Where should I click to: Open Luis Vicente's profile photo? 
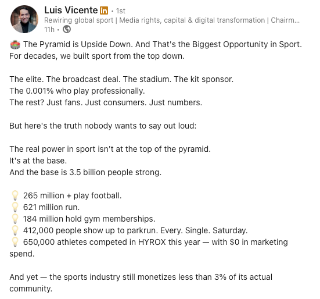tap(24, 19)
